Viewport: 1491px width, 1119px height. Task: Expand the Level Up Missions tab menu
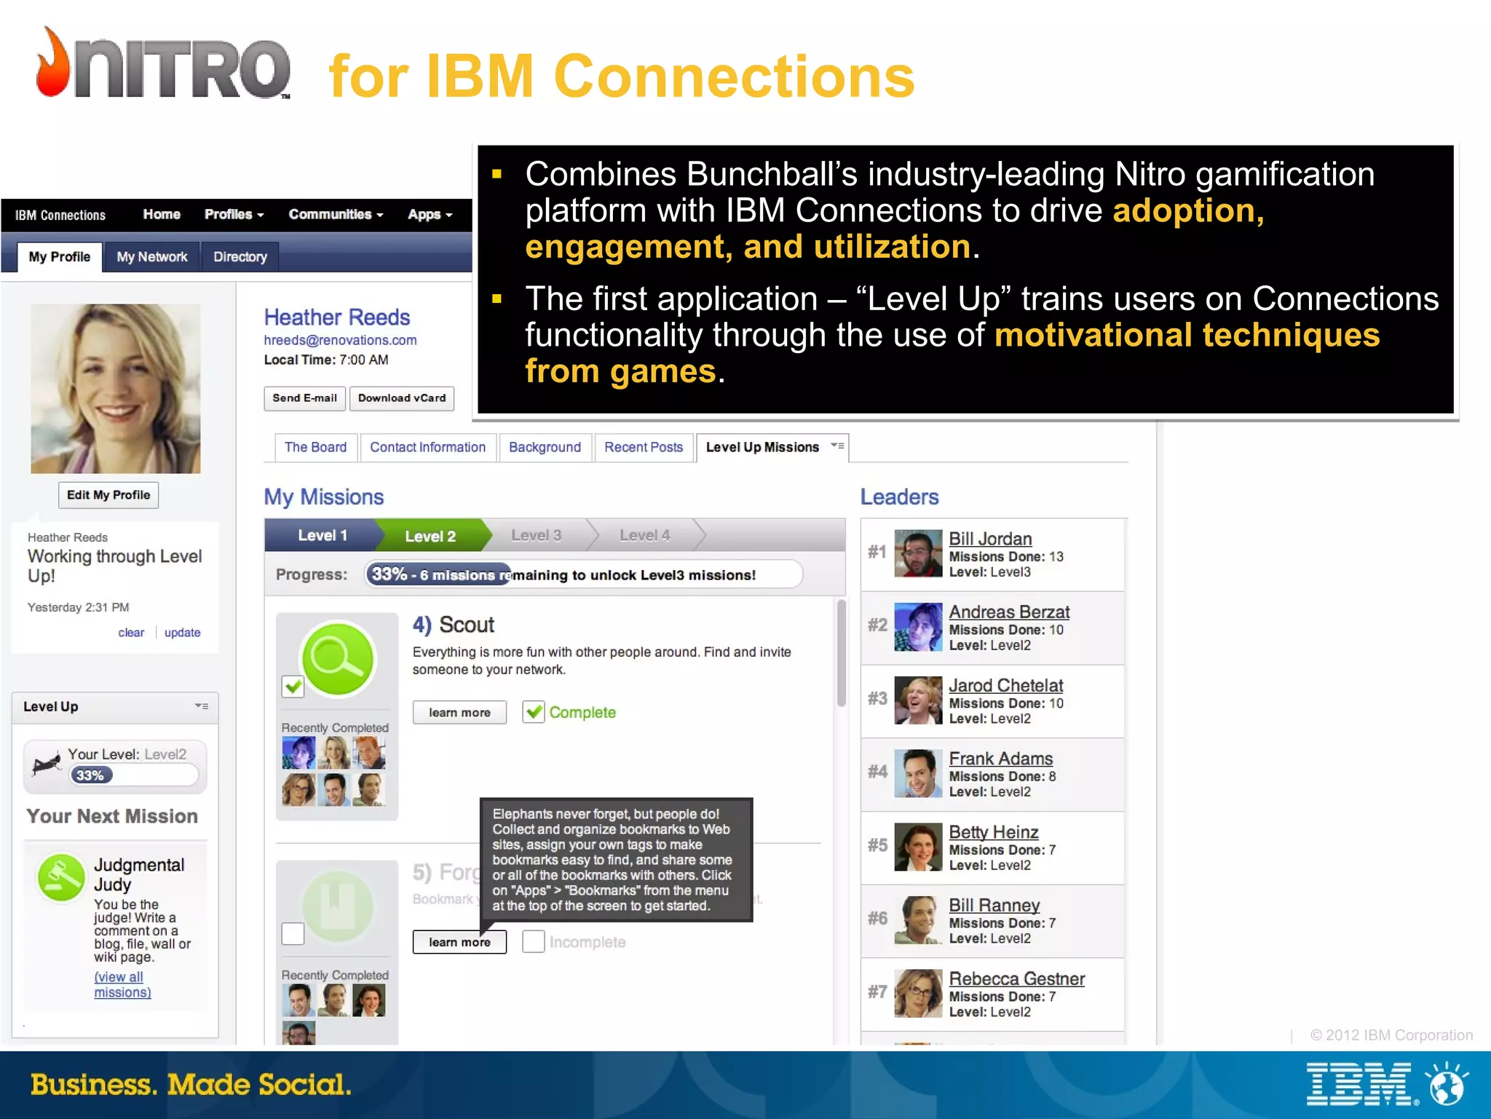click(x=837, y=446)
